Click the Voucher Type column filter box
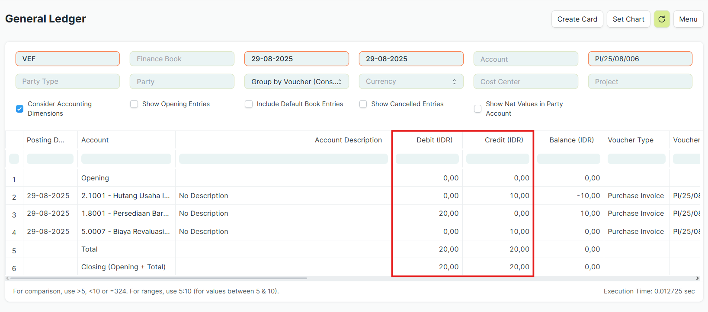 [x=637, y=159]
